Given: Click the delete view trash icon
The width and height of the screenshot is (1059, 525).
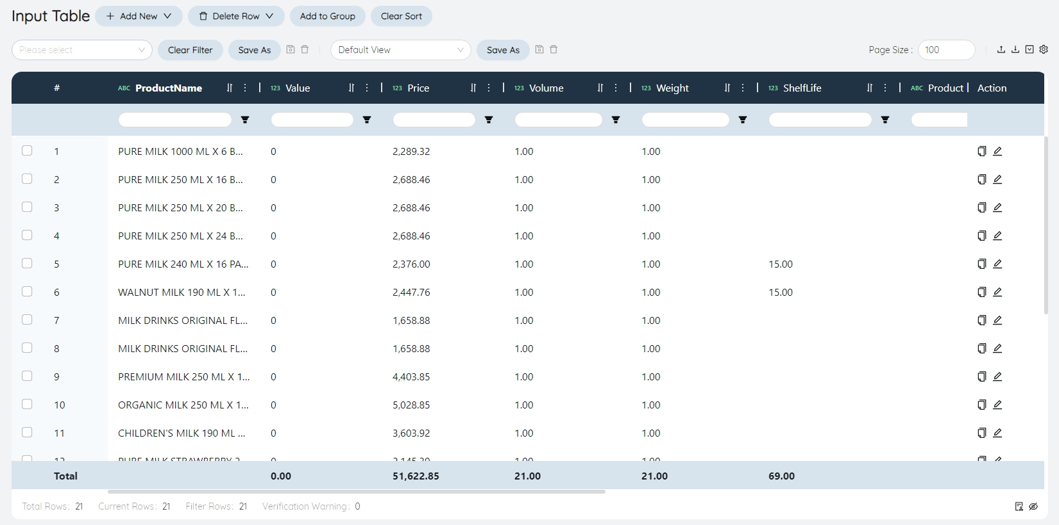Looking at the screenshot, I should pyautogui.click(x=554, y=49).
